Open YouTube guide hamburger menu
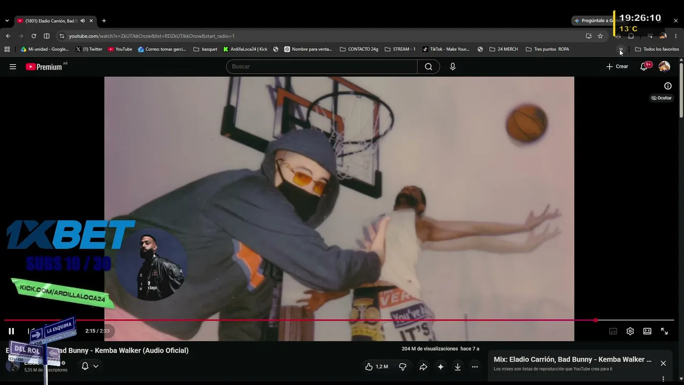The width and height of the screenshot is (684, 385). 13,66
